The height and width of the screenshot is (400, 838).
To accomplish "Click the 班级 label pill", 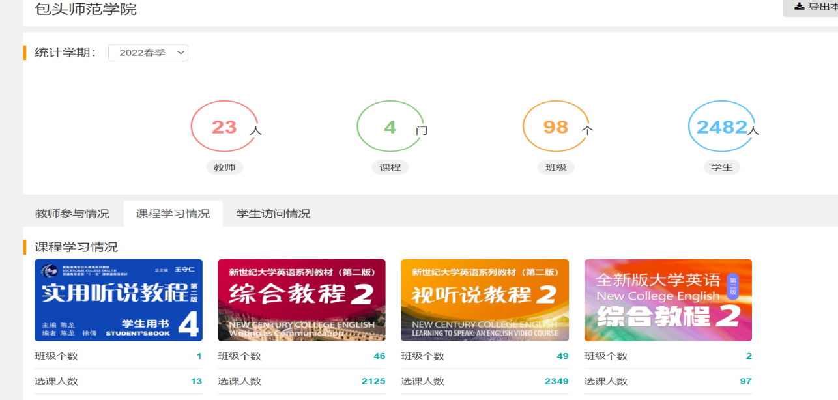I will [556, 167].
